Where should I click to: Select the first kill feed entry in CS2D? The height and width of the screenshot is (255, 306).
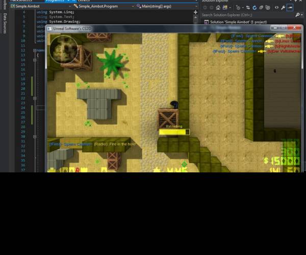pos(266,36)
